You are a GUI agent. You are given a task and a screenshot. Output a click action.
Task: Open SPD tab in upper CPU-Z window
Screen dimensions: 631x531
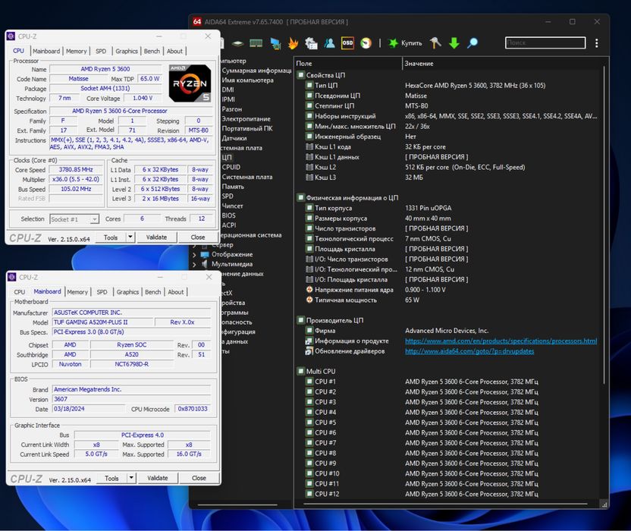point(101,51)
